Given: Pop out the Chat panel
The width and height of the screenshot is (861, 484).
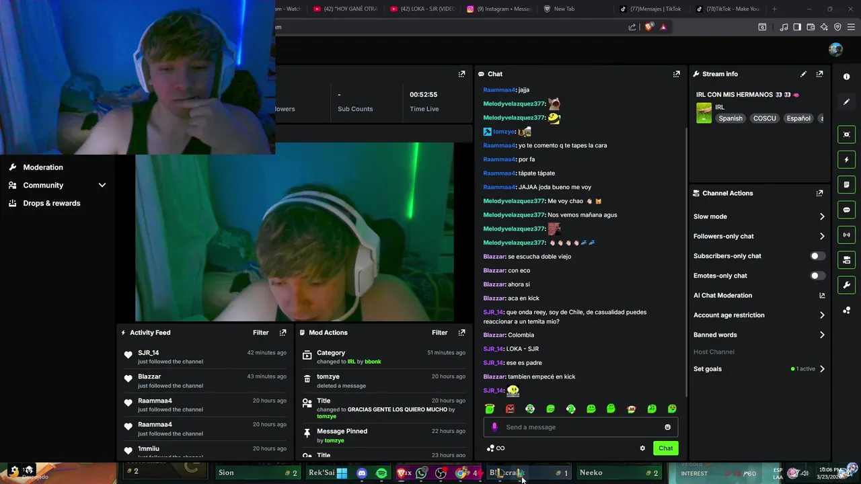Looking at the screenshot, I should pyautogui.click(x=676, y=74).
